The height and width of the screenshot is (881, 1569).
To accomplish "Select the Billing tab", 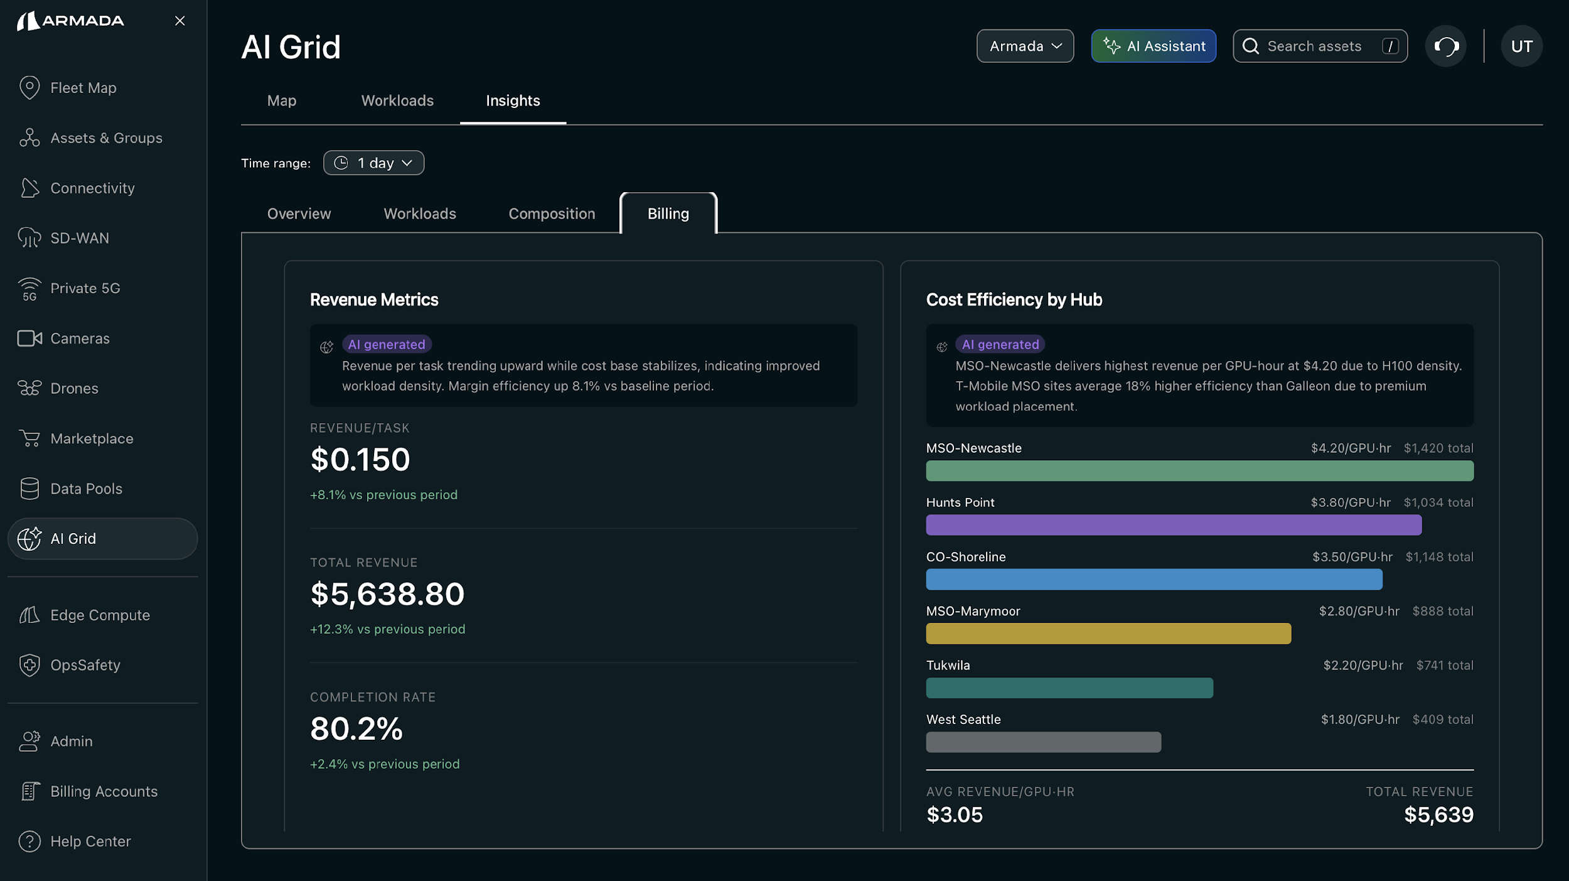I will [668, 213].
